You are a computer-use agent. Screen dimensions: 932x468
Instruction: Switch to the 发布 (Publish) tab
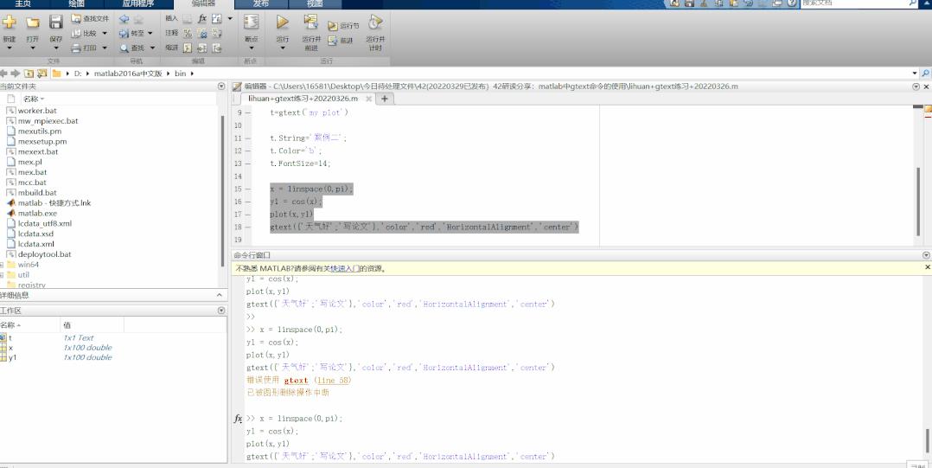tap(261, 3)
